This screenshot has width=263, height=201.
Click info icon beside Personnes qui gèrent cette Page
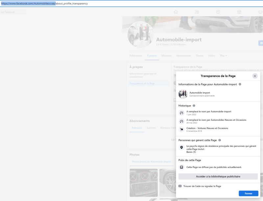tap(220, 140)
